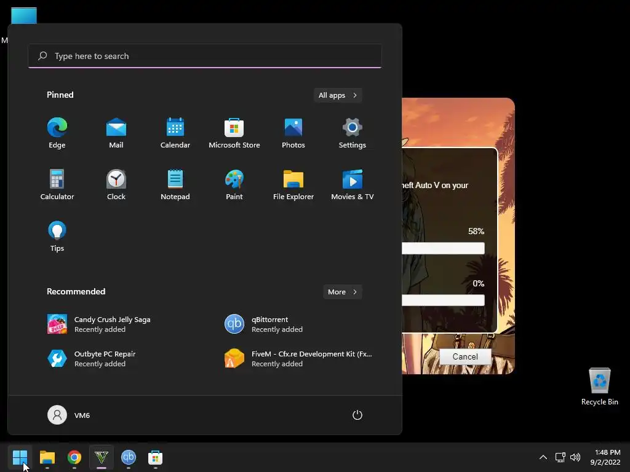Open Google Chrome from the taskbar

pyautogui.click(x=74, y=457)
